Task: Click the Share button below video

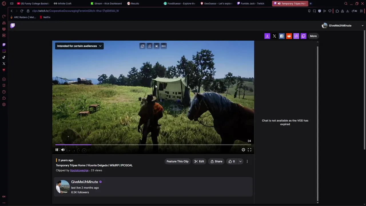Action: (216, 161)
